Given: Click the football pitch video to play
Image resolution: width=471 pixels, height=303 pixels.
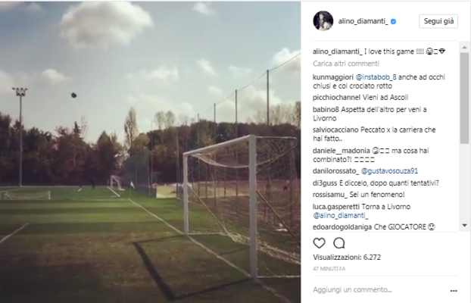Looking at the screenshot, I should 150,151.
